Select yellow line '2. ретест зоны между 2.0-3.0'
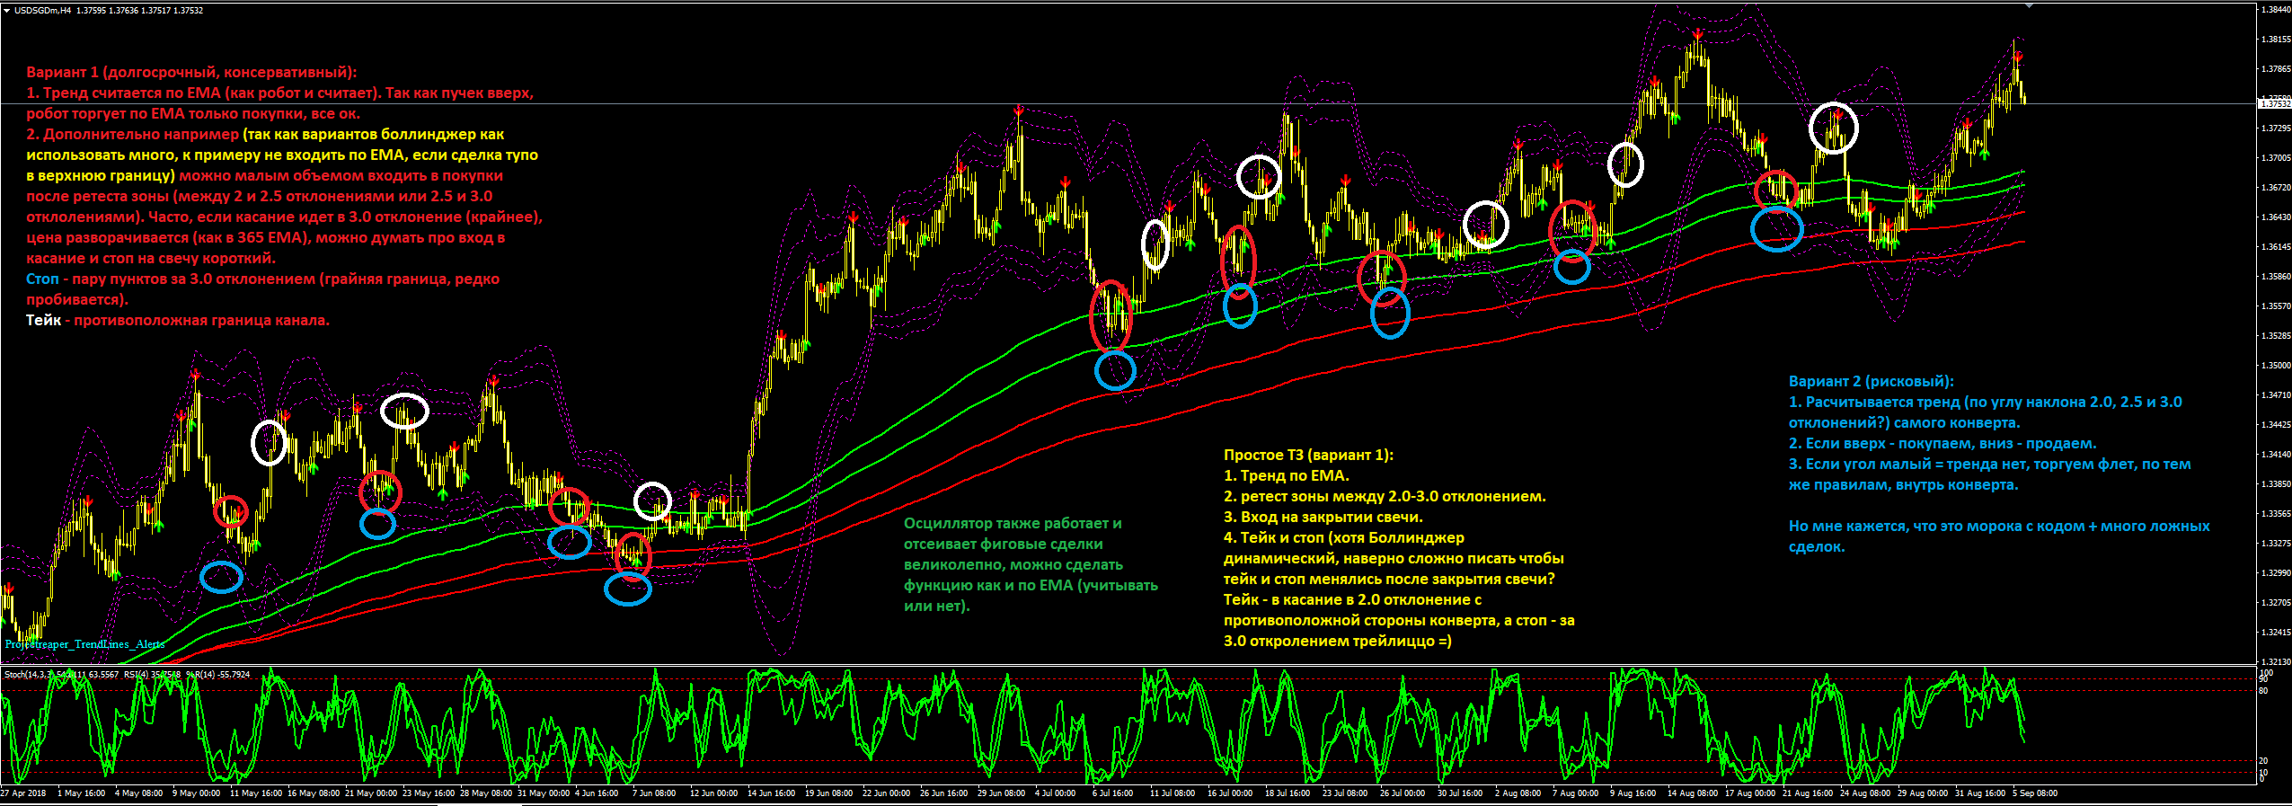Viewport: 2292px width, 806px height. click(1385, 497)
